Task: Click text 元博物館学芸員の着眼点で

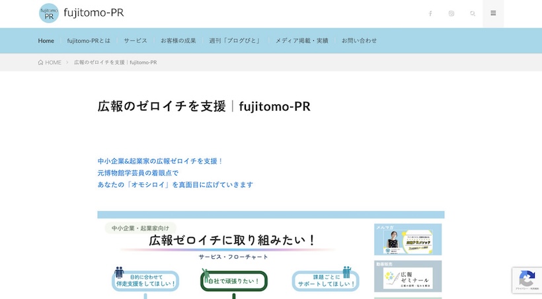Action: (x=138, y=173)
